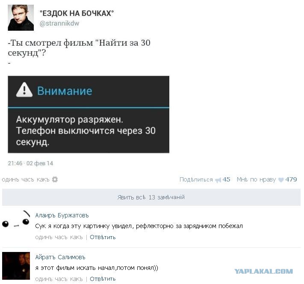Reply to Алаиръ Буржатовъ's comment via Отвѣтить
Viewport: 304px width, 284px height.
tap(103, 237)
